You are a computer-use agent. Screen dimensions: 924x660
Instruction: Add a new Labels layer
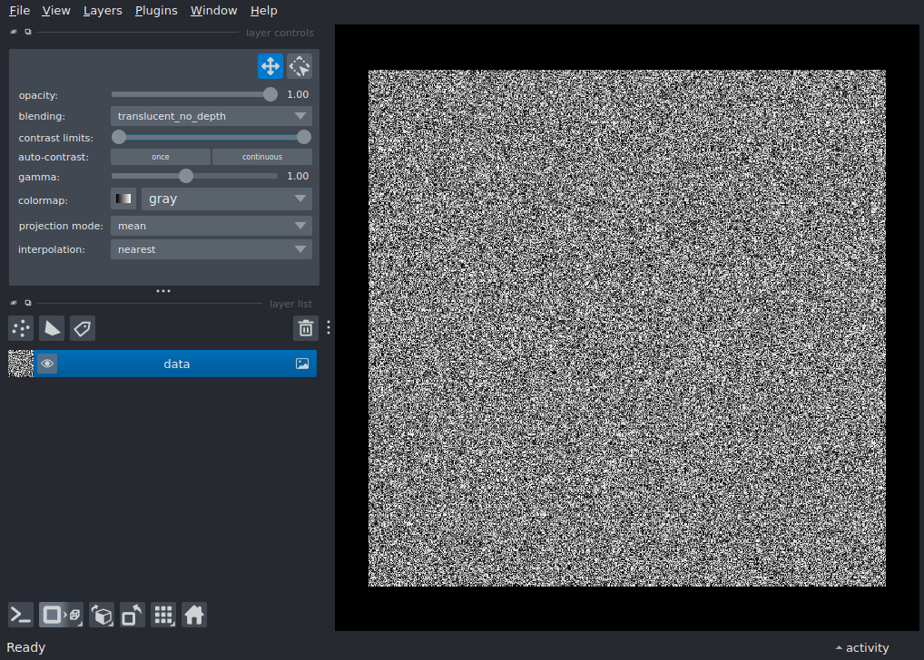tap(83, 328)
